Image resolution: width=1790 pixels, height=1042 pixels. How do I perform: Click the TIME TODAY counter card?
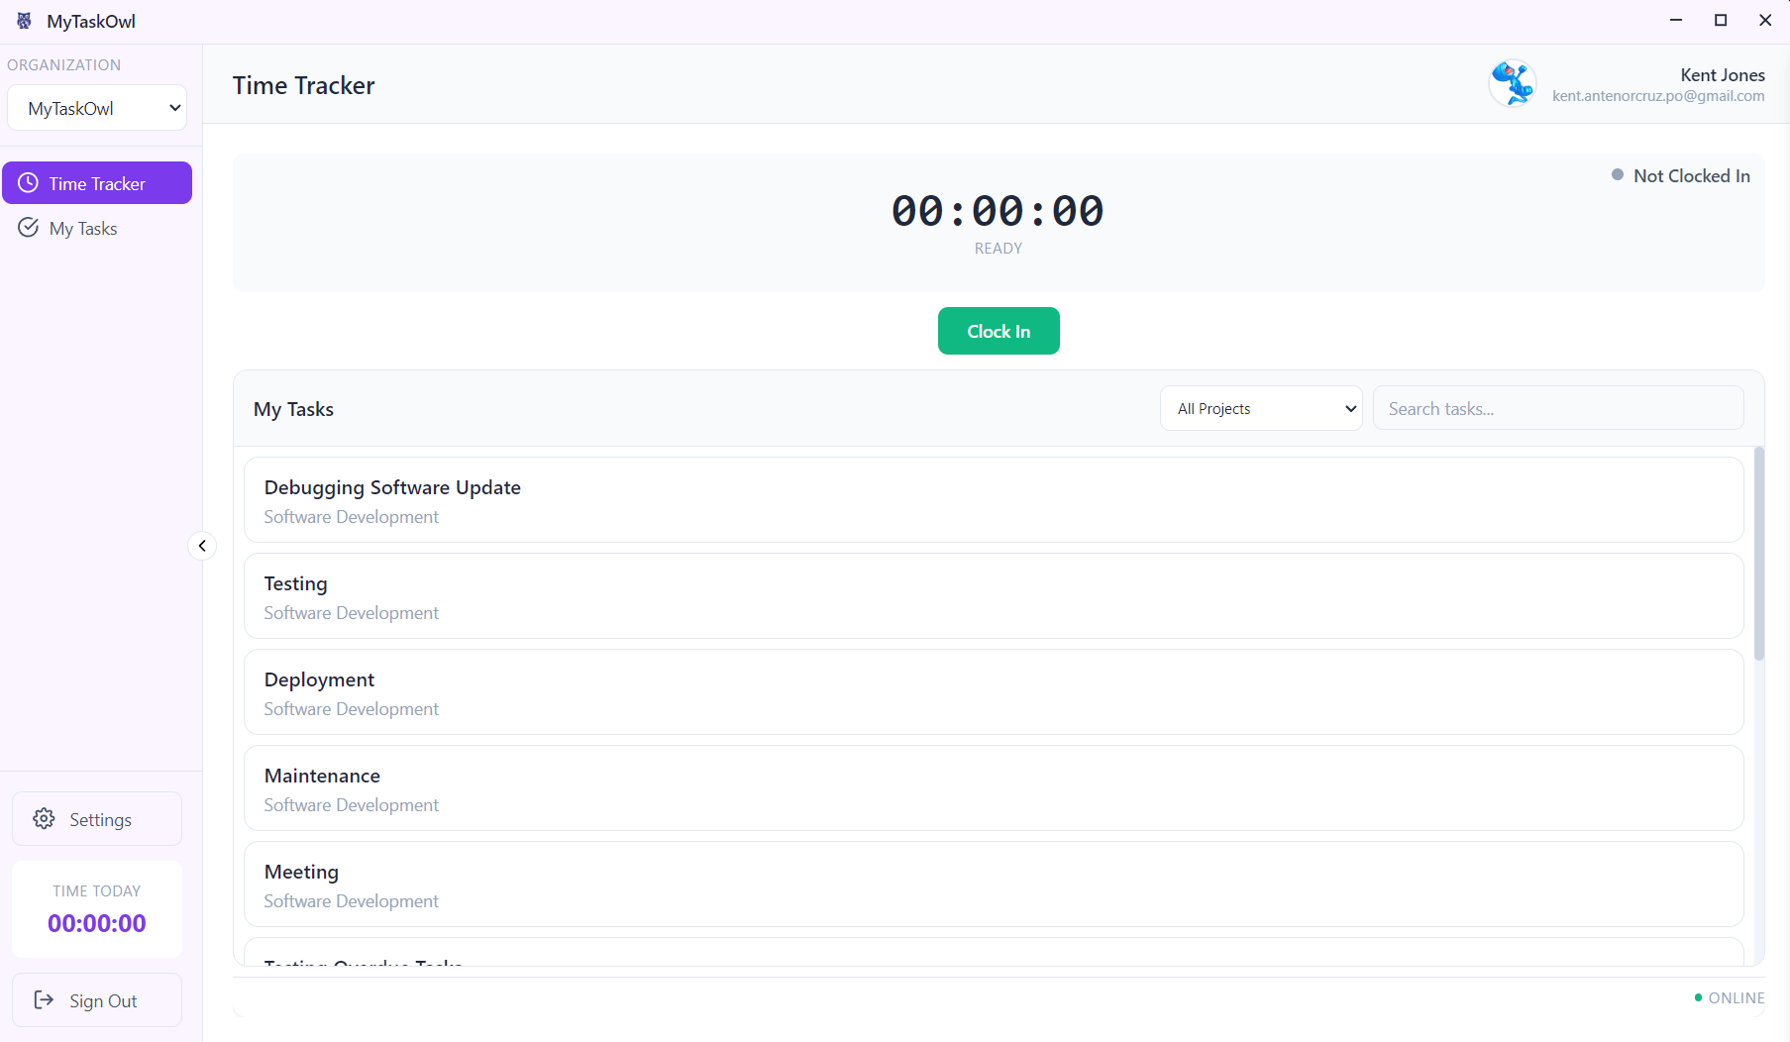(97, 909)
